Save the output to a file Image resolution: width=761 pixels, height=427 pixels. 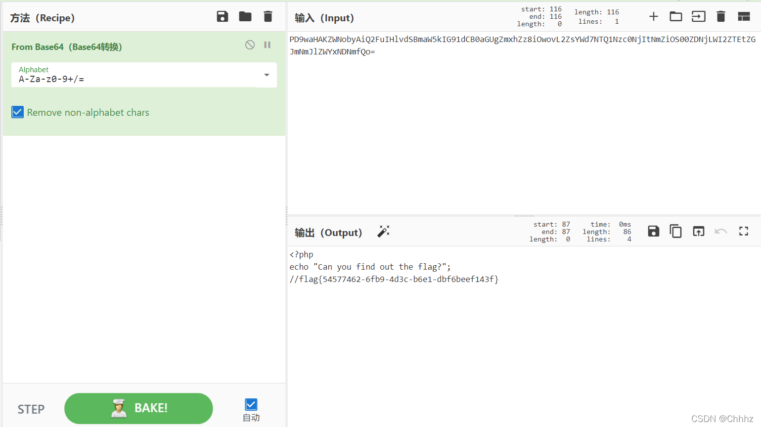pos(653,231)
